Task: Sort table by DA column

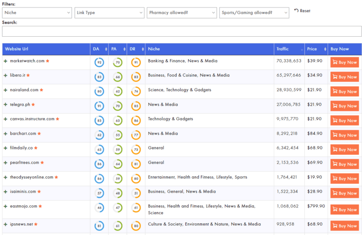Action: pyautogui.click(x=99, y=49)
